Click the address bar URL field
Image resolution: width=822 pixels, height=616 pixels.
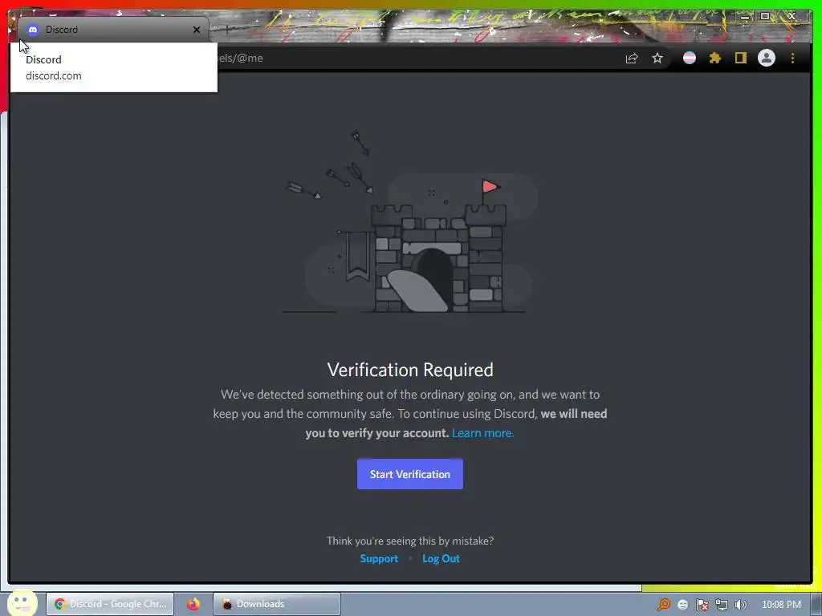click(x=419, y=58)
